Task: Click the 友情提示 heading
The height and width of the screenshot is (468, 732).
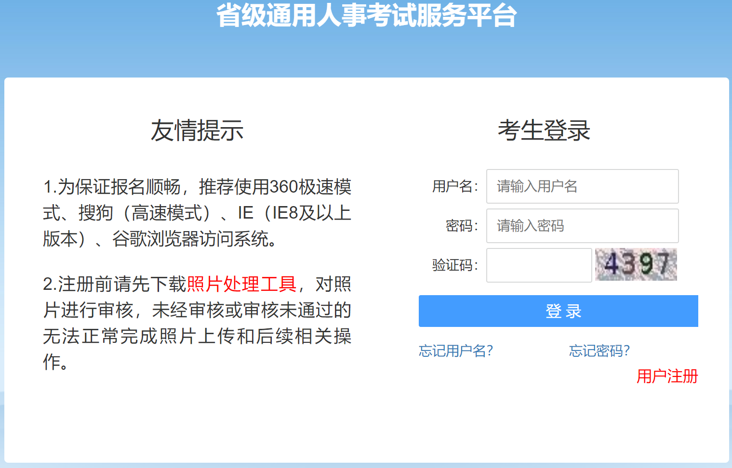Action: pos(197,130)
